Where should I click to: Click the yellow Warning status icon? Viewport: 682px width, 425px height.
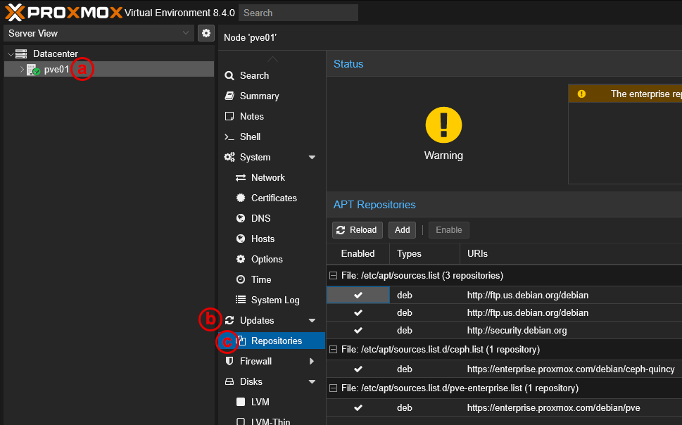coord(443,124)
